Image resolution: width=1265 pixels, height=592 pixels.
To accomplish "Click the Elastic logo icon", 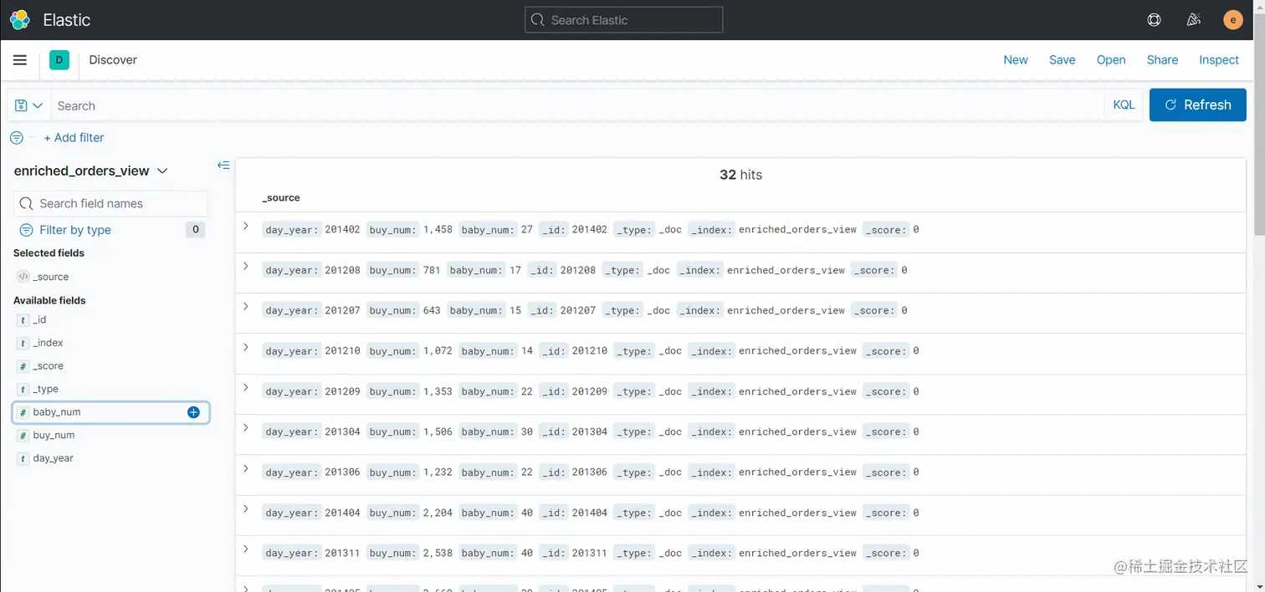I will tap(20, 20).
